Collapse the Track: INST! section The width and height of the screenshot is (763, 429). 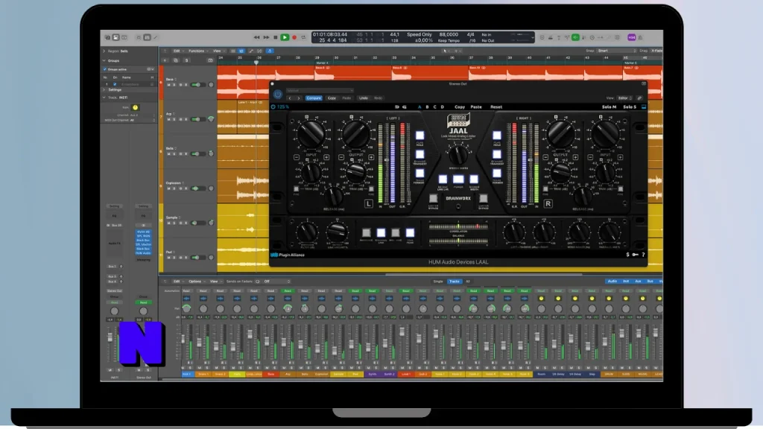[x=104, y=98]
